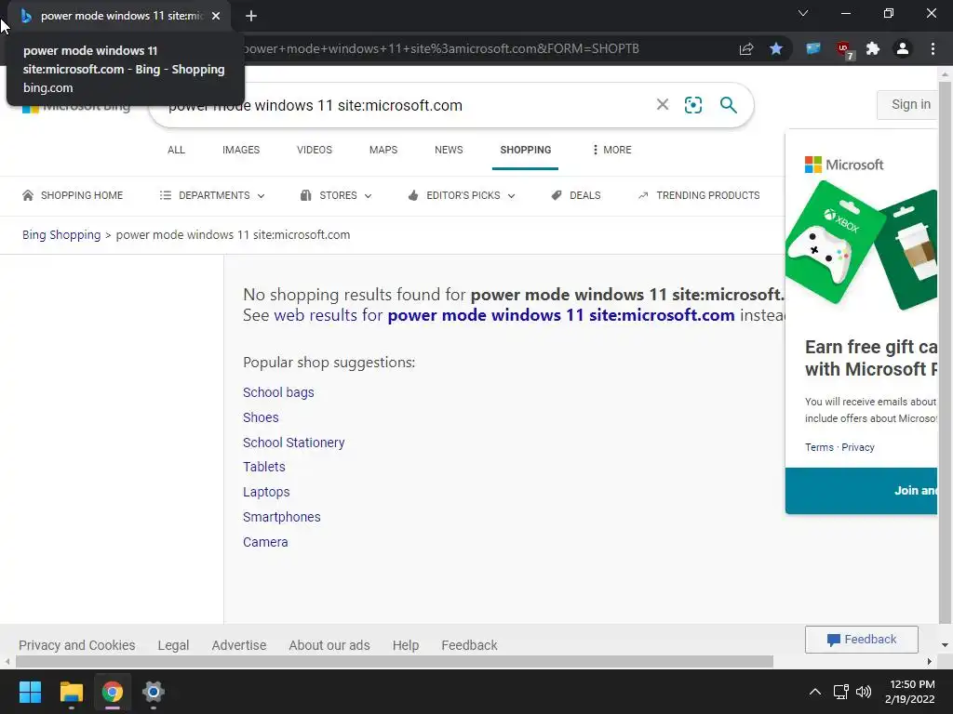
Task: Click the share page icon in address bar
Action: coord(746,48)
